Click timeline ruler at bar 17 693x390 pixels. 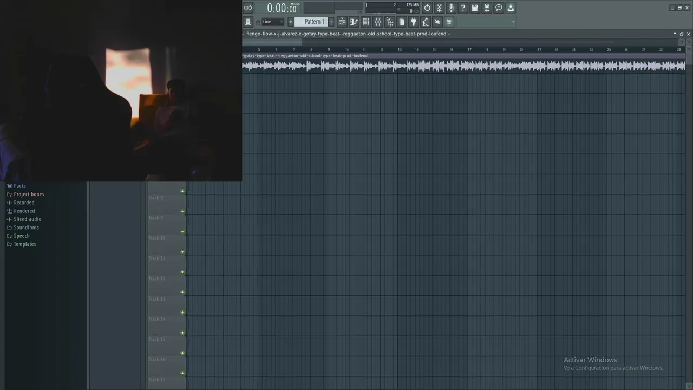[x=469, y=49]
